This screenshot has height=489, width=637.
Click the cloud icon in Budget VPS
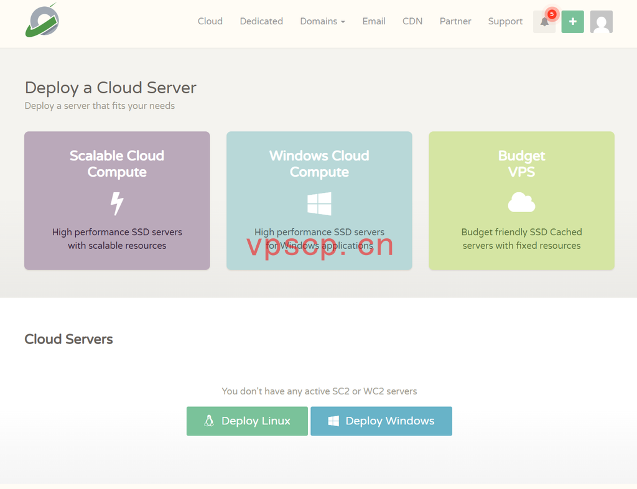pyautogui.click(x=522, y=202)
